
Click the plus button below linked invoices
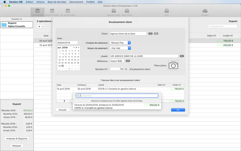(x=64, y=101)
